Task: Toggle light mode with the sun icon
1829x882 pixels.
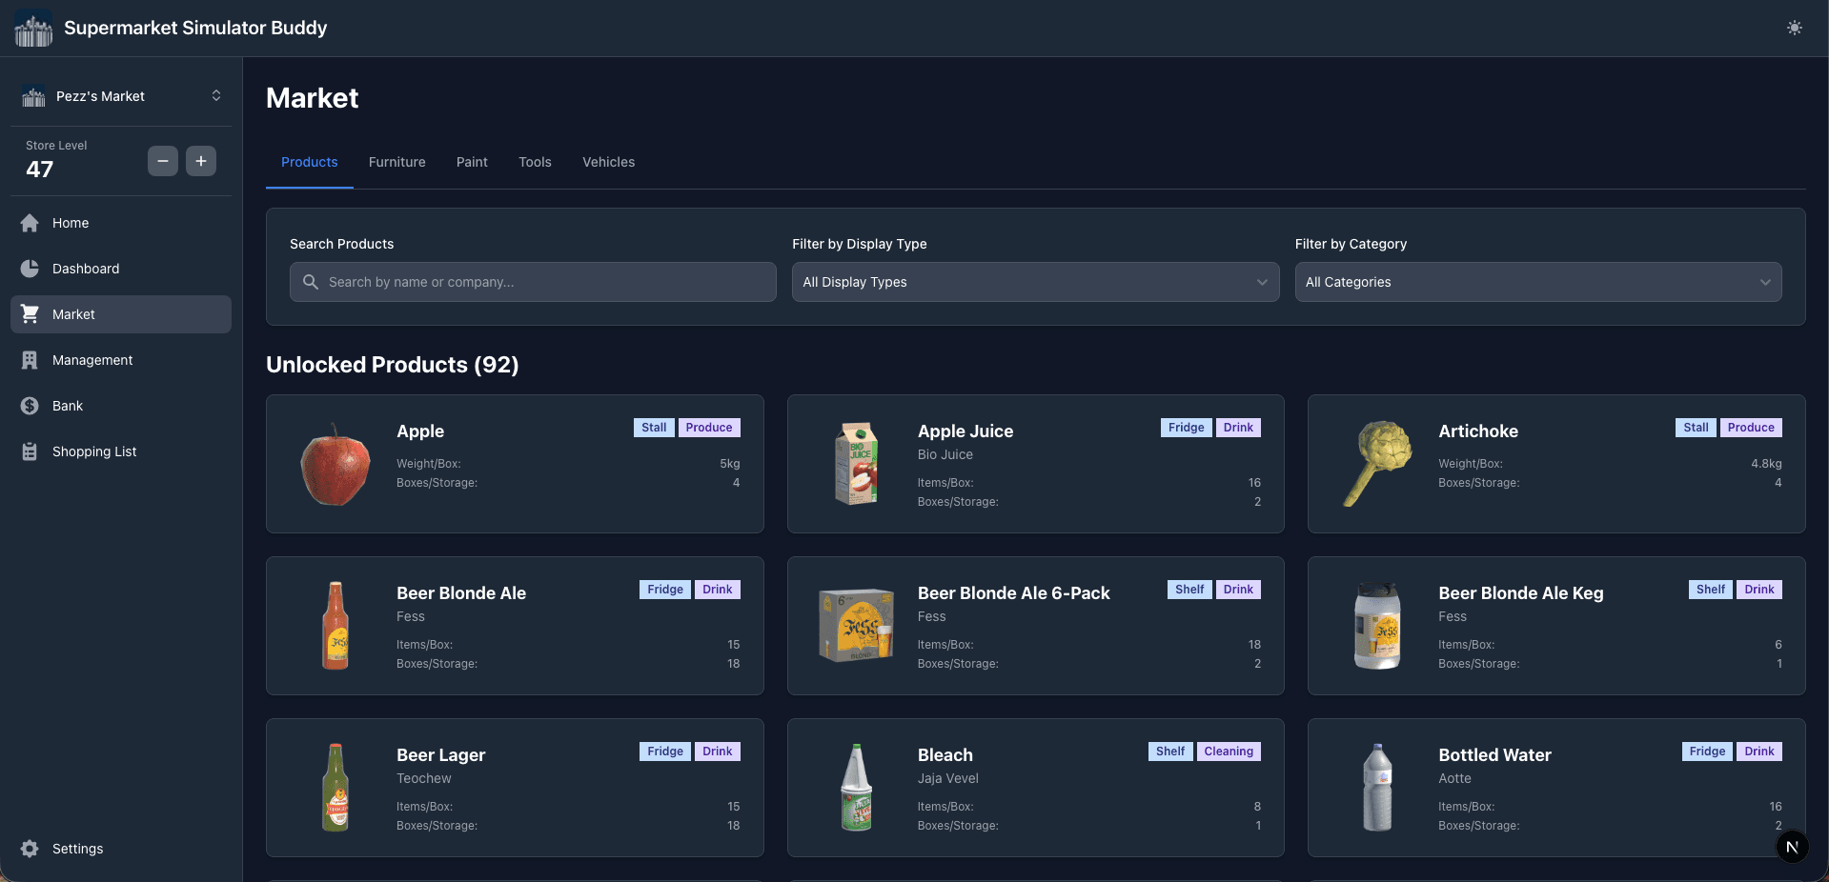Action: [x=1794, y=29]
